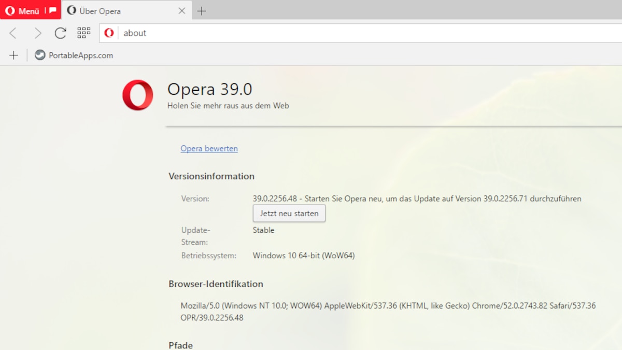Go back with the back arrow
The width and height of the screenshot is (622, 350).
point(13,33)
